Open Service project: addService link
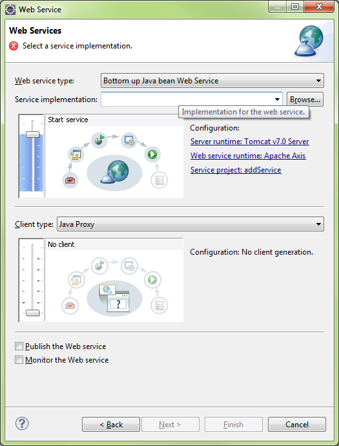339x446 pixels. click(236, 170)
